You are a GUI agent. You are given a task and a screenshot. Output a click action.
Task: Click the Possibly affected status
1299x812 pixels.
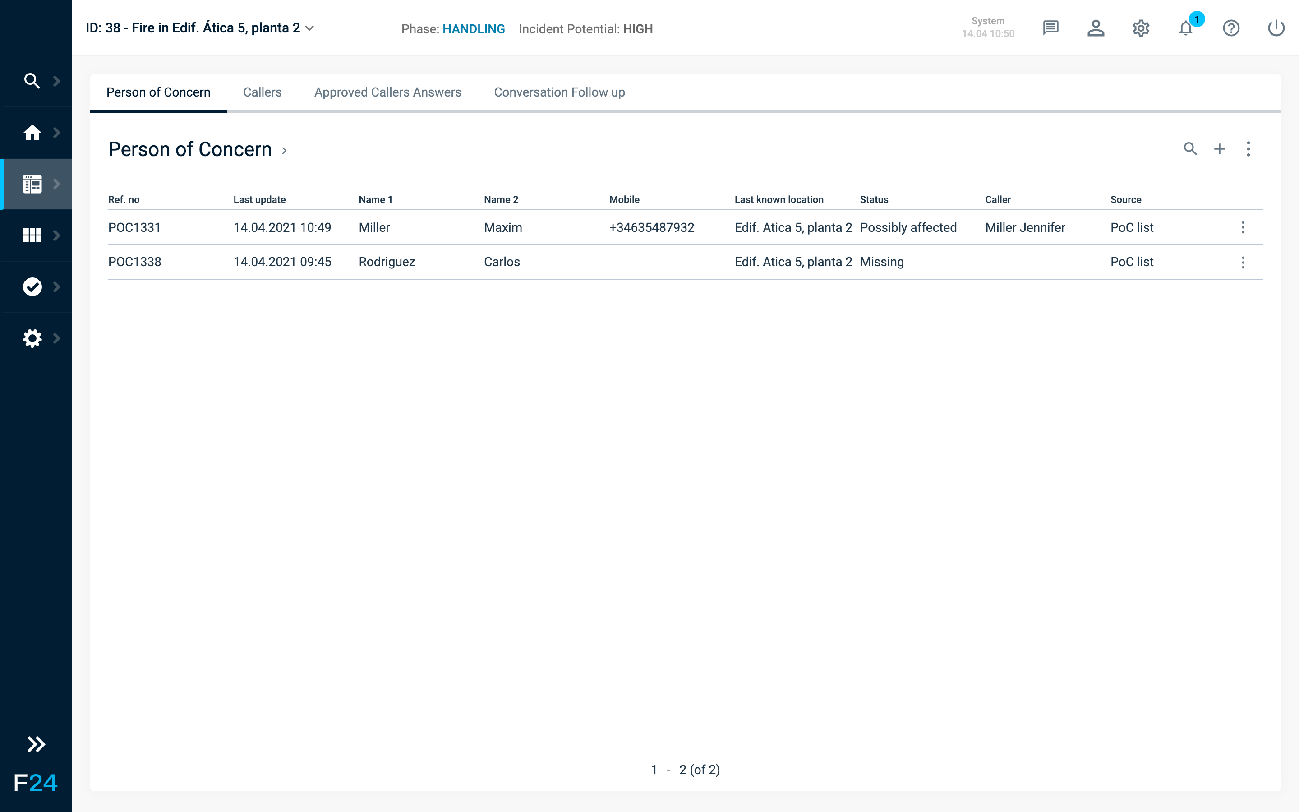908,228
